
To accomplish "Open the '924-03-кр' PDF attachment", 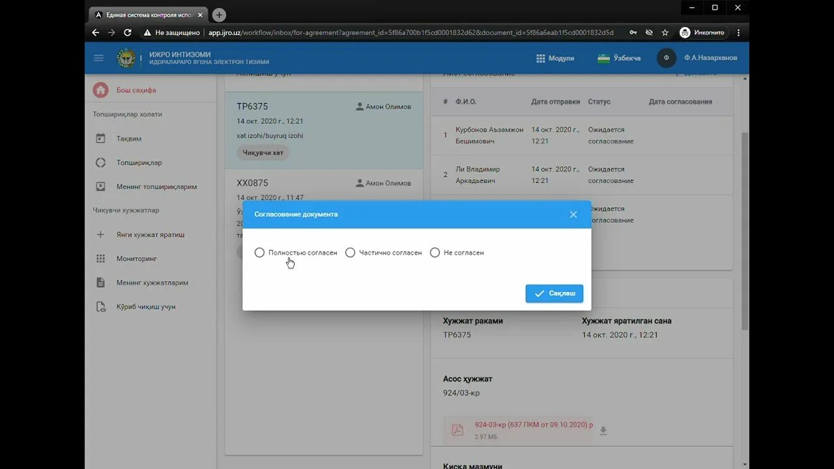I will (x=534, y=425).
